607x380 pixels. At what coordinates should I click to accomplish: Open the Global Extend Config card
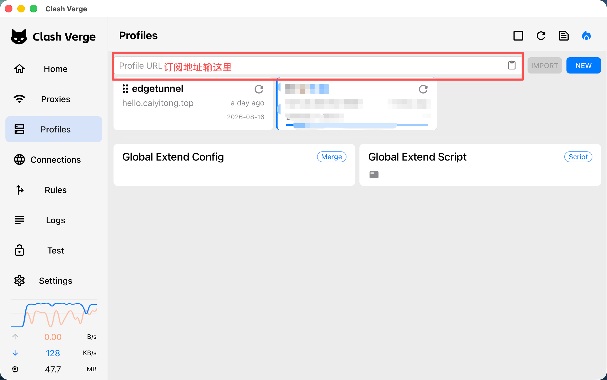234,165
